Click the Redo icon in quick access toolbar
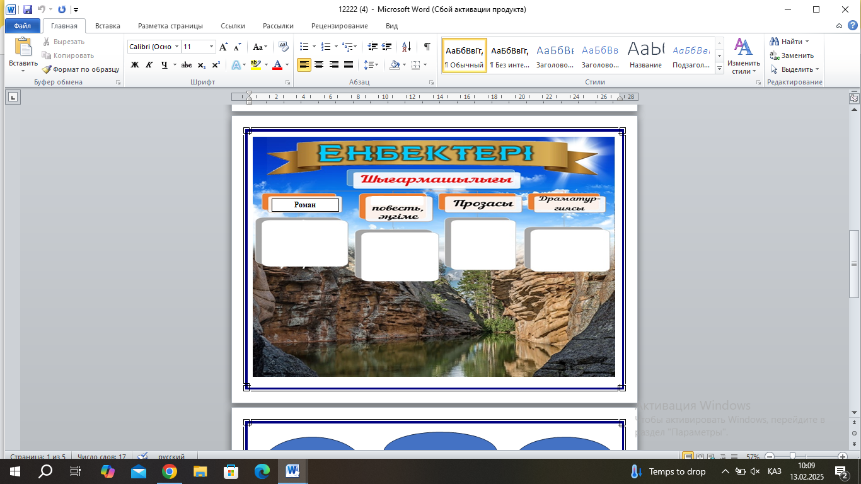This screenshot has width=861, height=484. (62, 9)
